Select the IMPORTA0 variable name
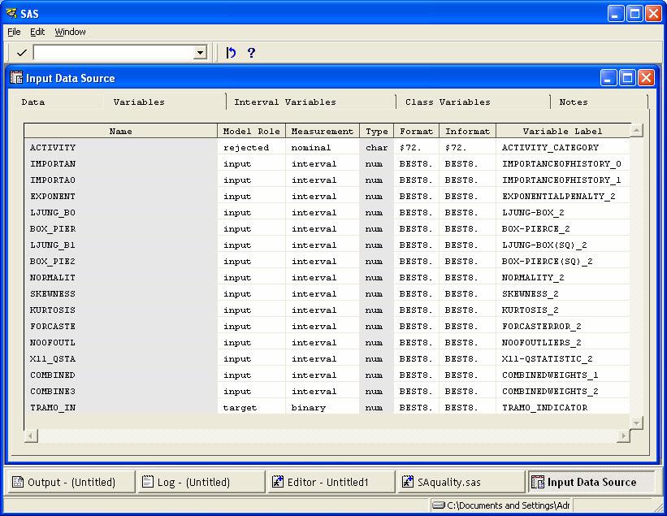 [53, 180]
